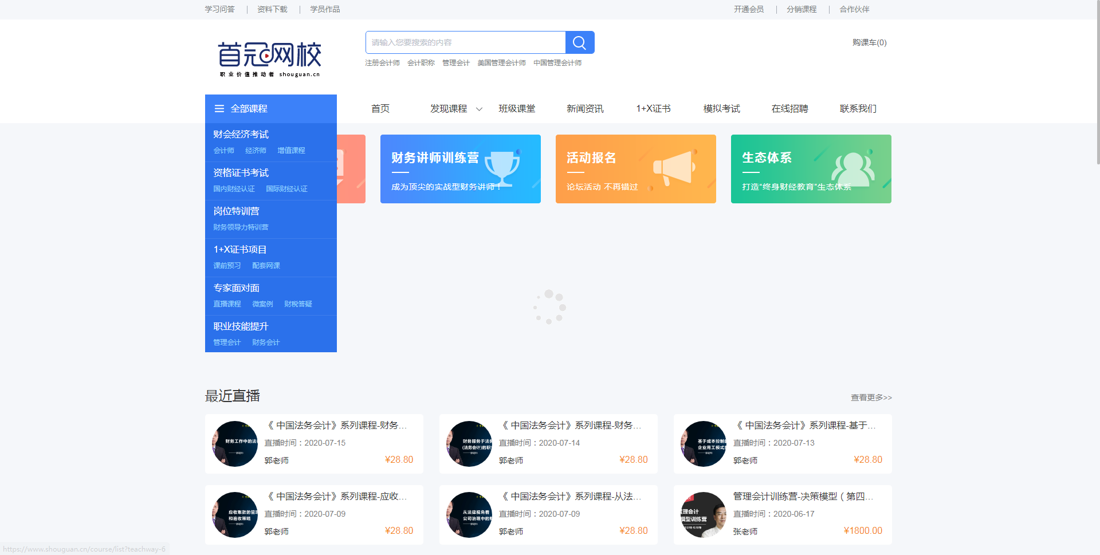Viewport: 1100px width, 555px height.
Task: Open 2020-07-15 中国法务会计 live course
Action: 314,444
